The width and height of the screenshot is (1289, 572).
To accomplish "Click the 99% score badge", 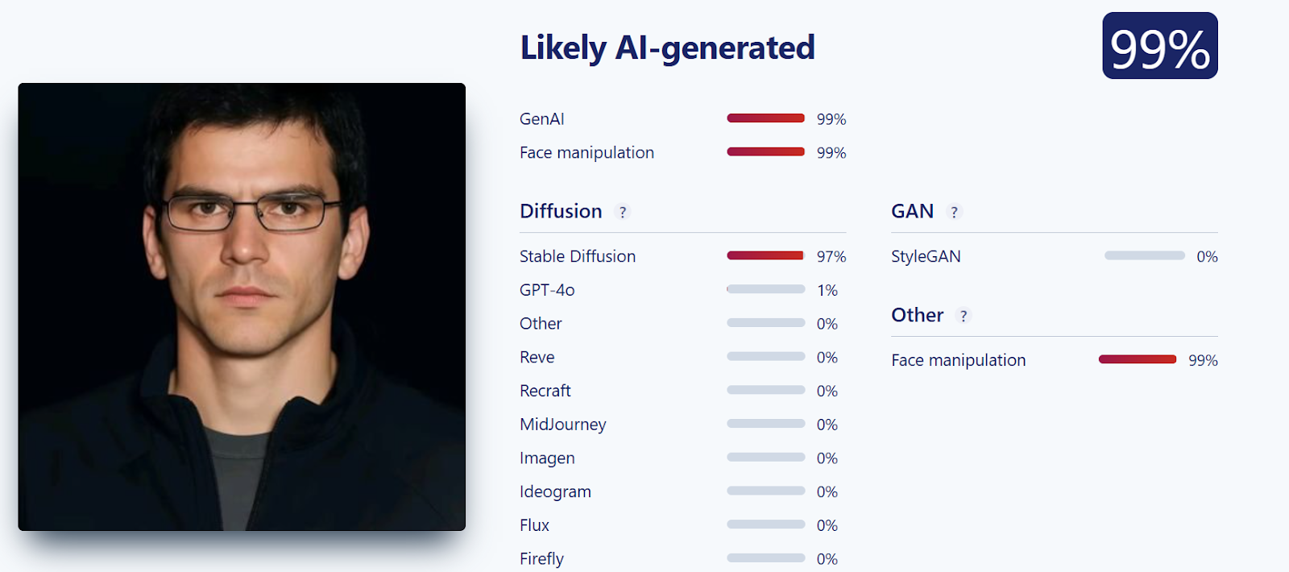I will tap(1160, 46).
